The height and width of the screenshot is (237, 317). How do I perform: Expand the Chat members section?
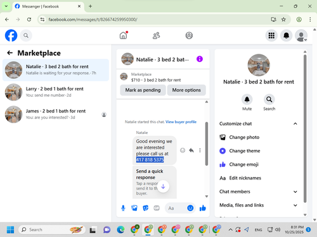pyautogui.click(x=258, y=191)
